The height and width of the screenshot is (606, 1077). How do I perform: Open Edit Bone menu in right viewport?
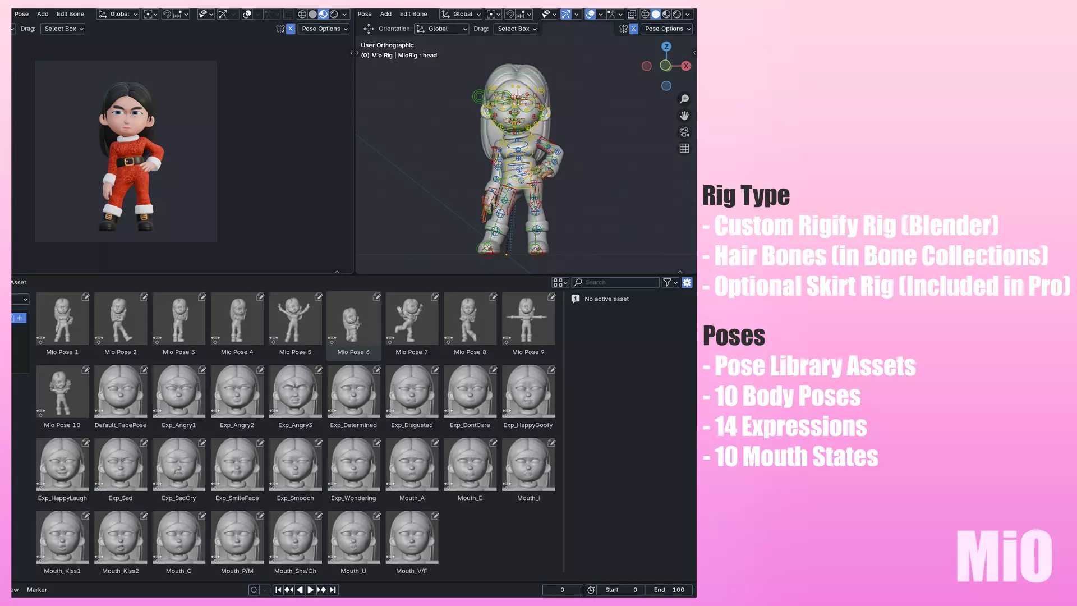pyautogui.click(x=413, y=14)
